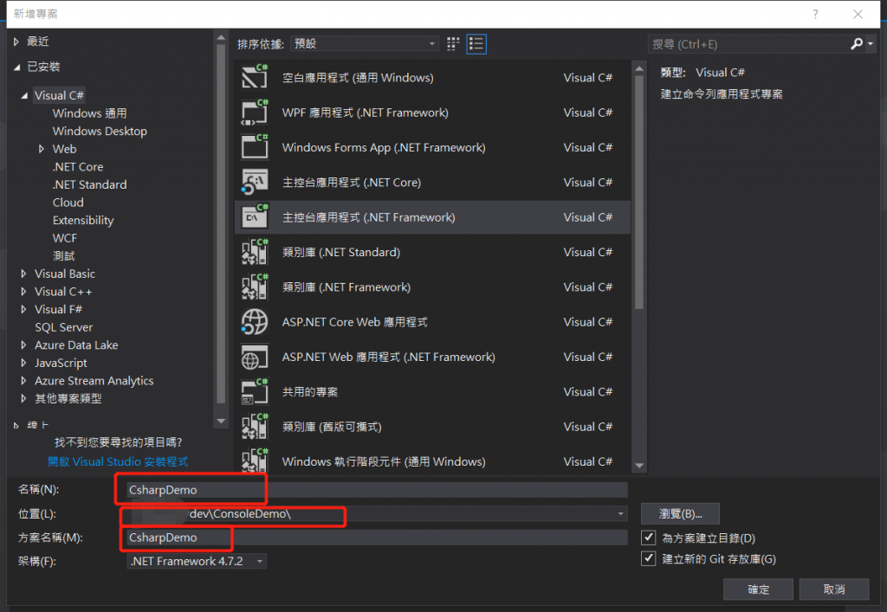The height and width of the screenshot is (612, 887).
Task: Collapse the Visual C# tree node
Action: tap(23, 95)
